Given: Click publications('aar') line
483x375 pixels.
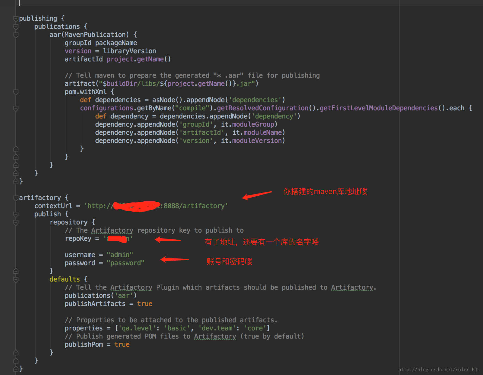Looking at the screenshot, I should point(101,296).
